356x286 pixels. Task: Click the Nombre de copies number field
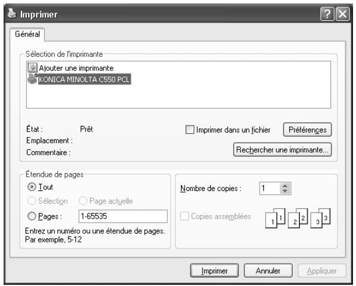pos(270,189)
